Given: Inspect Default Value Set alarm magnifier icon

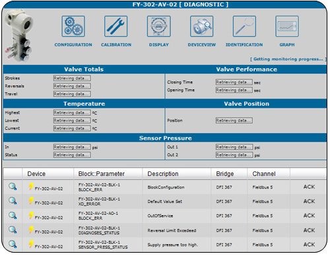Looking at the screenshot, I should [13, 201].
